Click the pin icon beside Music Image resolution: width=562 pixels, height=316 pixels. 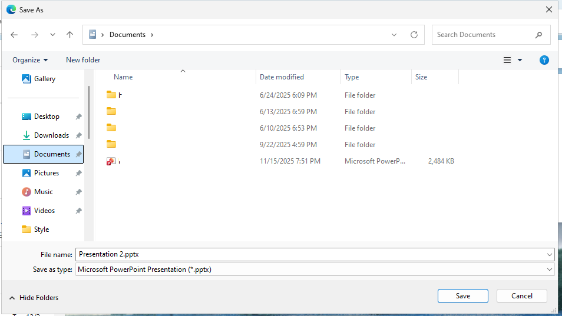pos(78,192)
